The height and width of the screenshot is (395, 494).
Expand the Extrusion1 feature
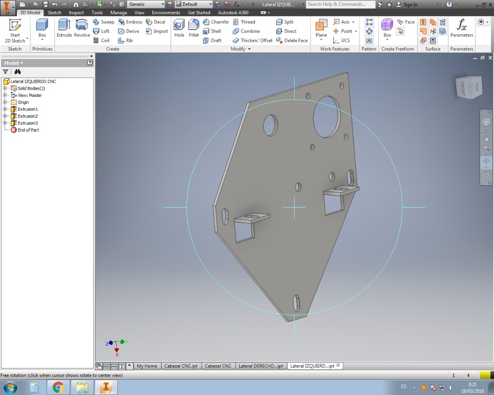5,109
